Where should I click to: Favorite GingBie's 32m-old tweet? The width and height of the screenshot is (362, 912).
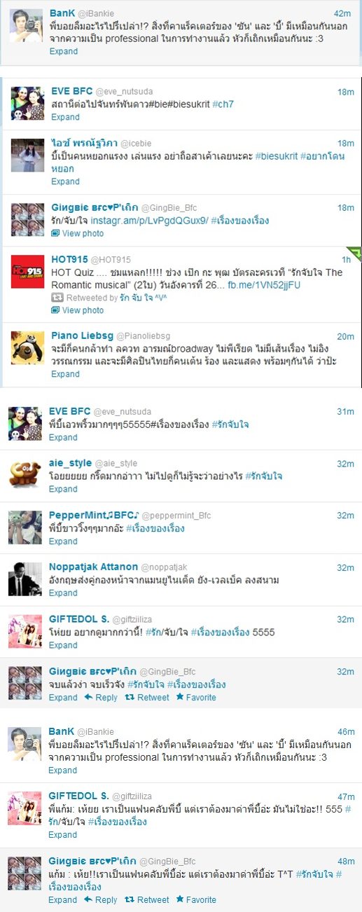tap(195, 697)
